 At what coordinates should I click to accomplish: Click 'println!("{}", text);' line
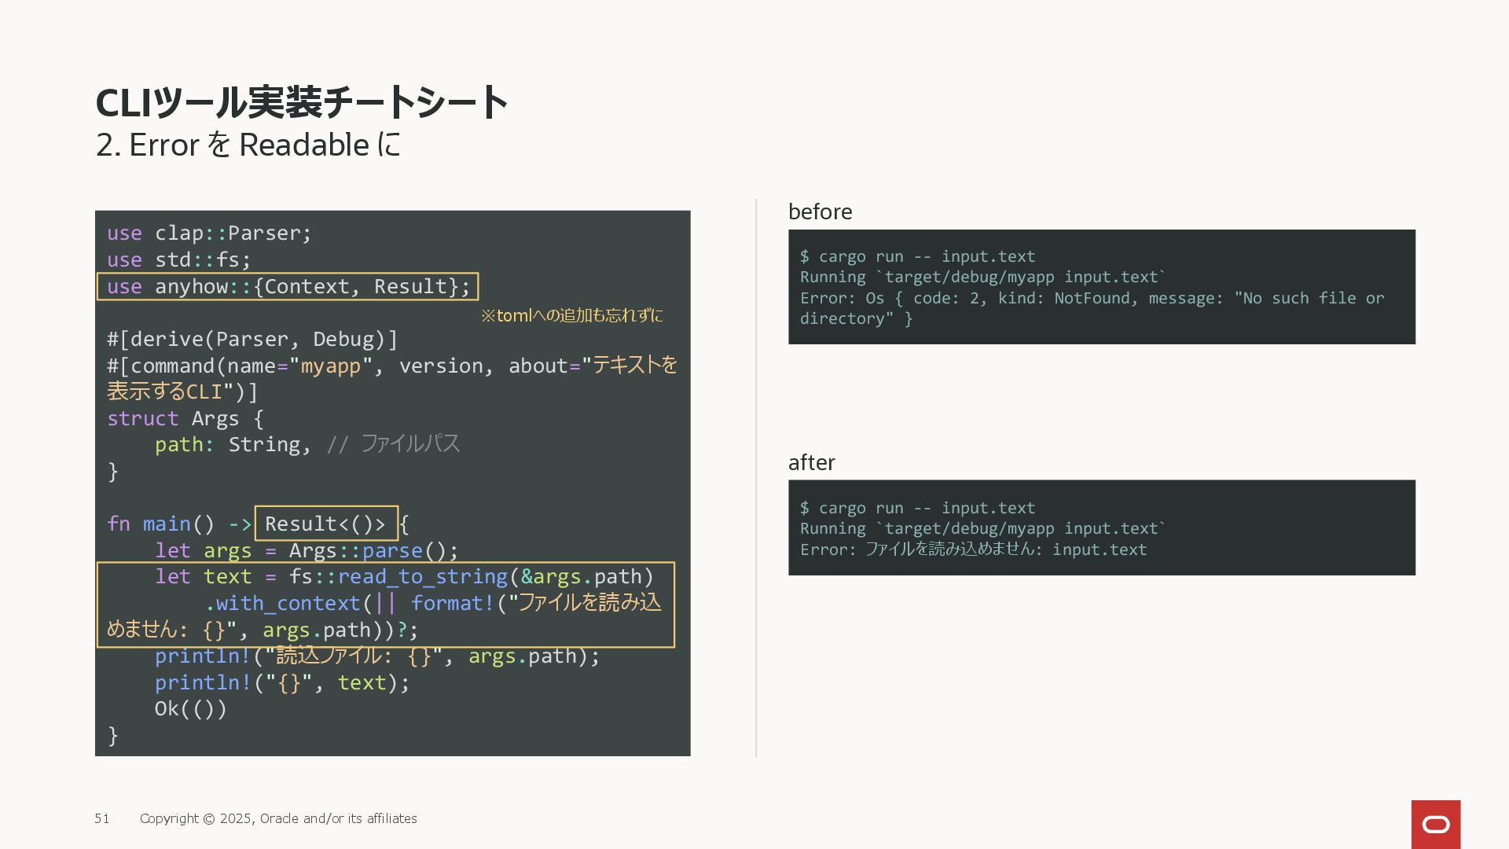(x=282, y=683)
